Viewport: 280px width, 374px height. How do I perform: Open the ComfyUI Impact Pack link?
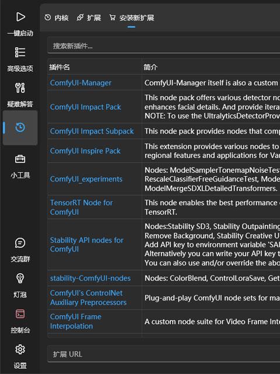point(86,107)
